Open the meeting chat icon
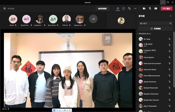The image size is (175, 112). coord(124,8)
